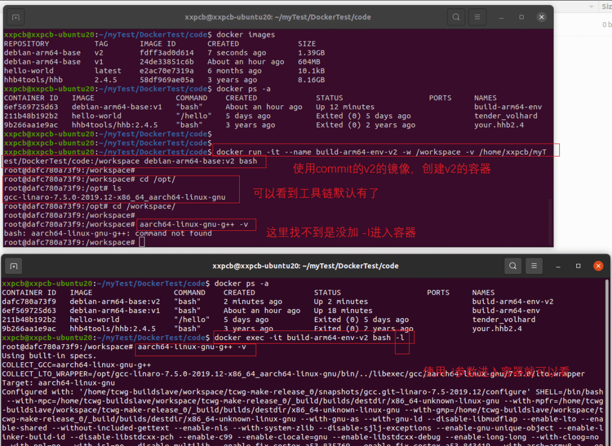Image resolution: width=612 pixels, height=446 pixels.
Task: Click the image ID fdff3ad0d614
Action: 167,53
